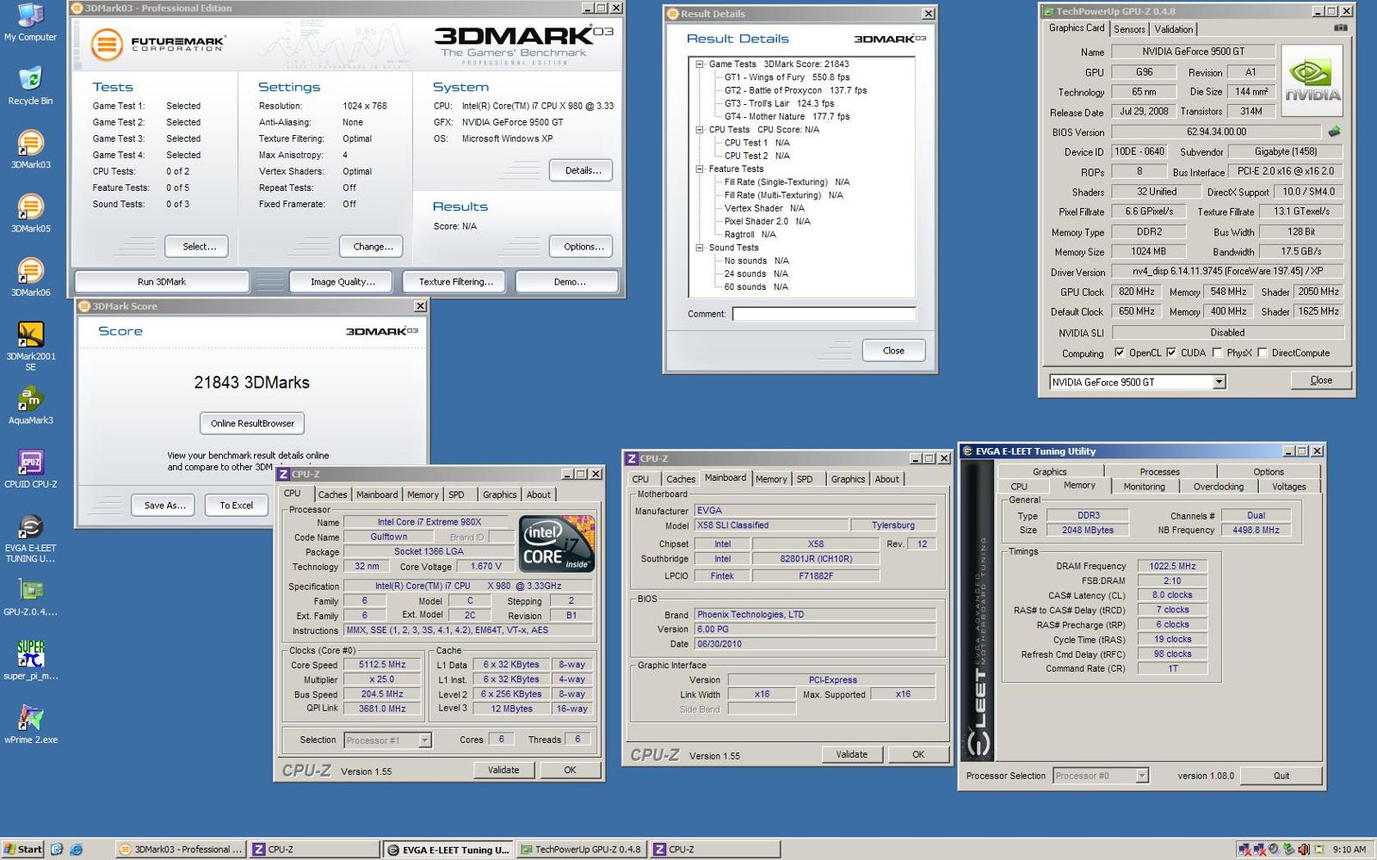Open Processor Selection dropdown in E-LEET
Viewport: 1377px width, 860px height.
click(x=1142, y=776)
